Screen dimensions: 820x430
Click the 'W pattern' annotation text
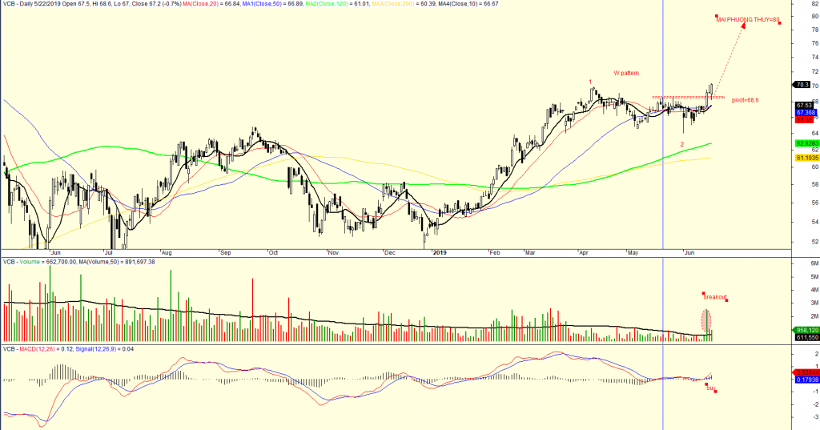(x=626, y=73)
